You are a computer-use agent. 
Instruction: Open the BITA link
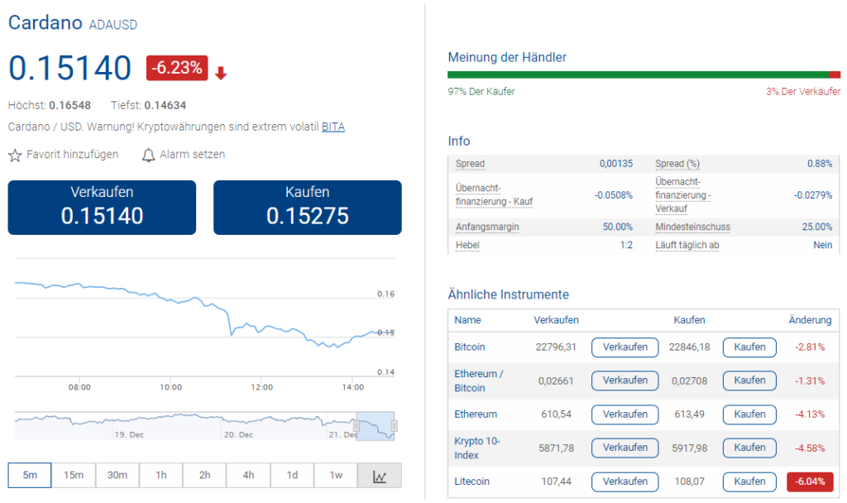click(x=333, y=127)
